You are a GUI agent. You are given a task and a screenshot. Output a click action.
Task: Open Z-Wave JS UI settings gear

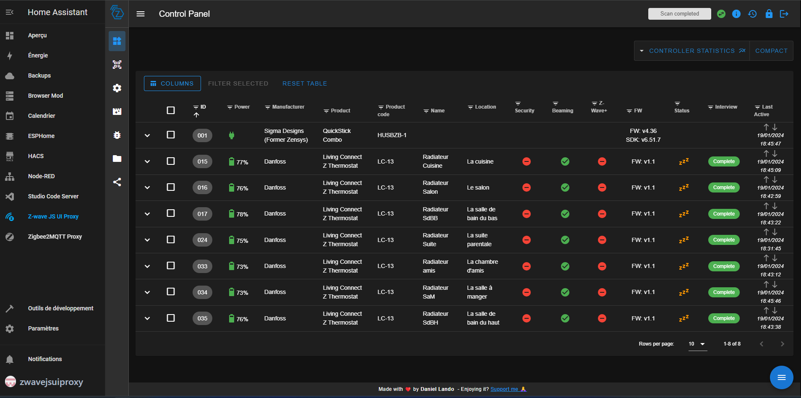117,88
